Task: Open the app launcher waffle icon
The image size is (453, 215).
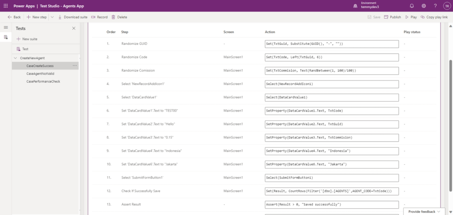Action: point(6,6)
